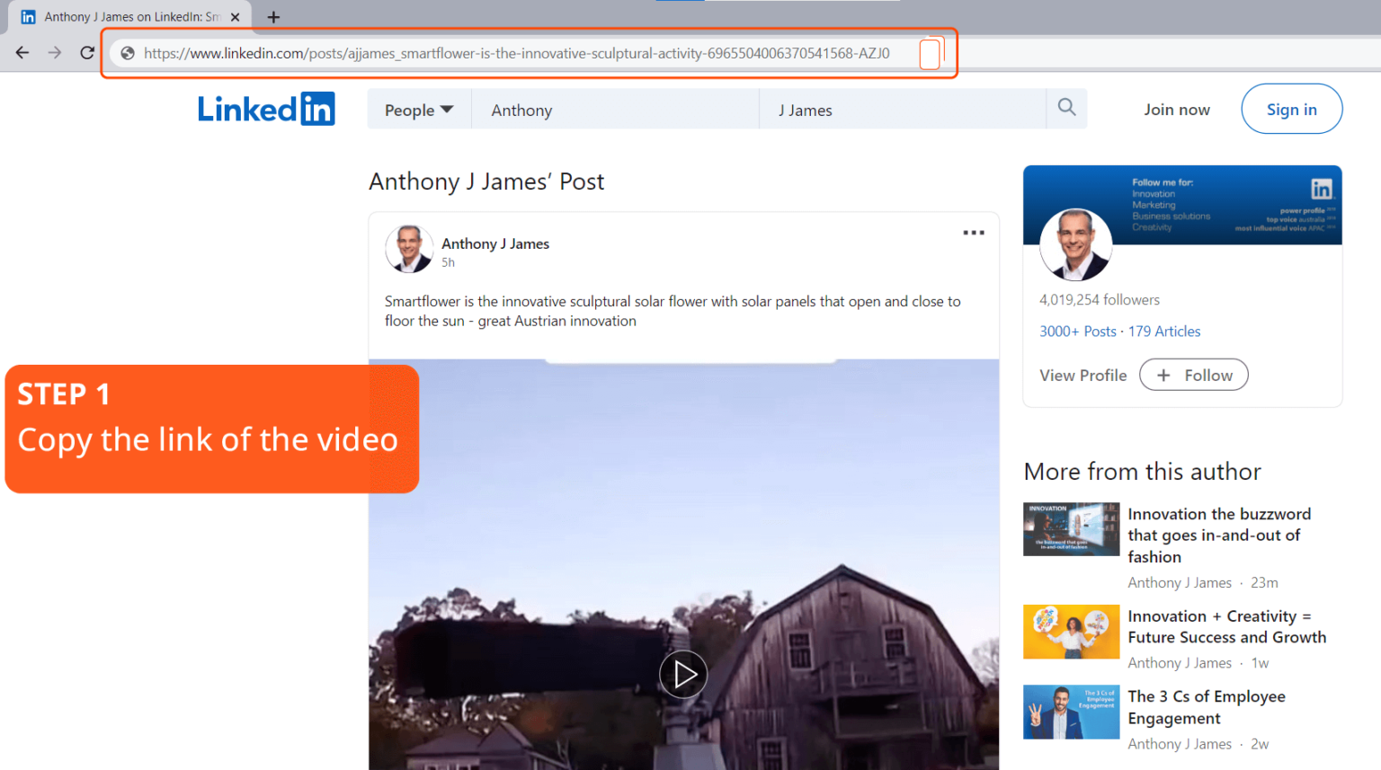Open the 3 Cs of Employee Engagement article
Screen dimensions: 1381x770
click(x=1207, y=707)
